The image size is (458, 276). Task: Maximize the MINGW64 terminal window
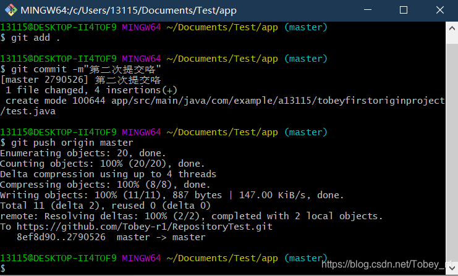[x=404, y=10]
